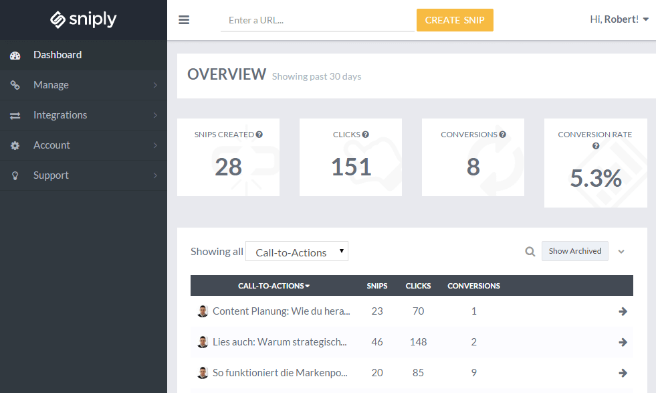Viewport: 656px width, 393px height.
Task: Open arrow for Content Planung row
Action: [623, 311]
